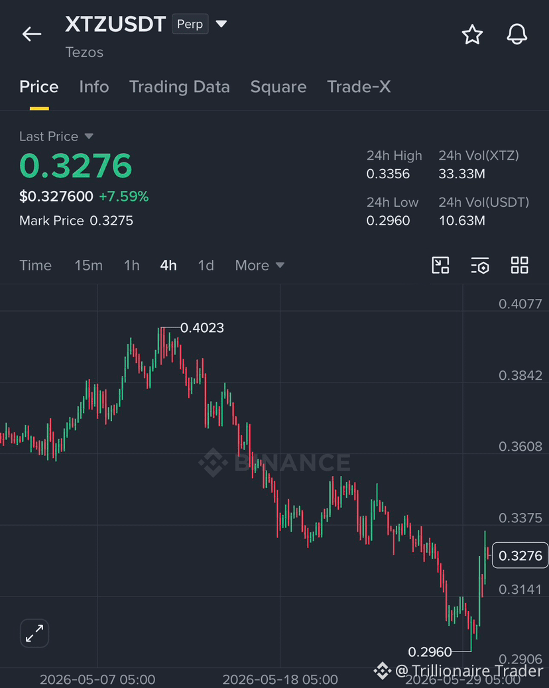549x688 pixels.
Task: Open the Square tab
Action: (x=278, y=87)
